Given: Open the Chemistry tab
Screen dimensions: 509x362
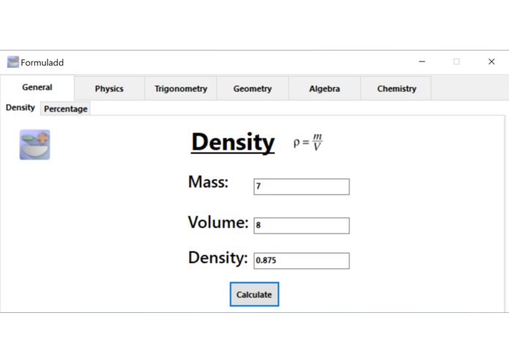Looking at the screenshot, I should point(396,89).
